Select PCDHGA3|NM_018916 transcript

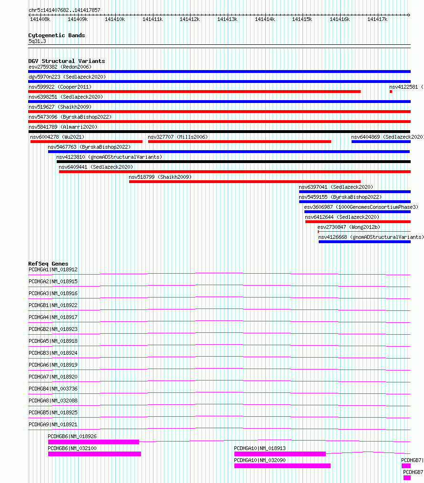point(53,293)
